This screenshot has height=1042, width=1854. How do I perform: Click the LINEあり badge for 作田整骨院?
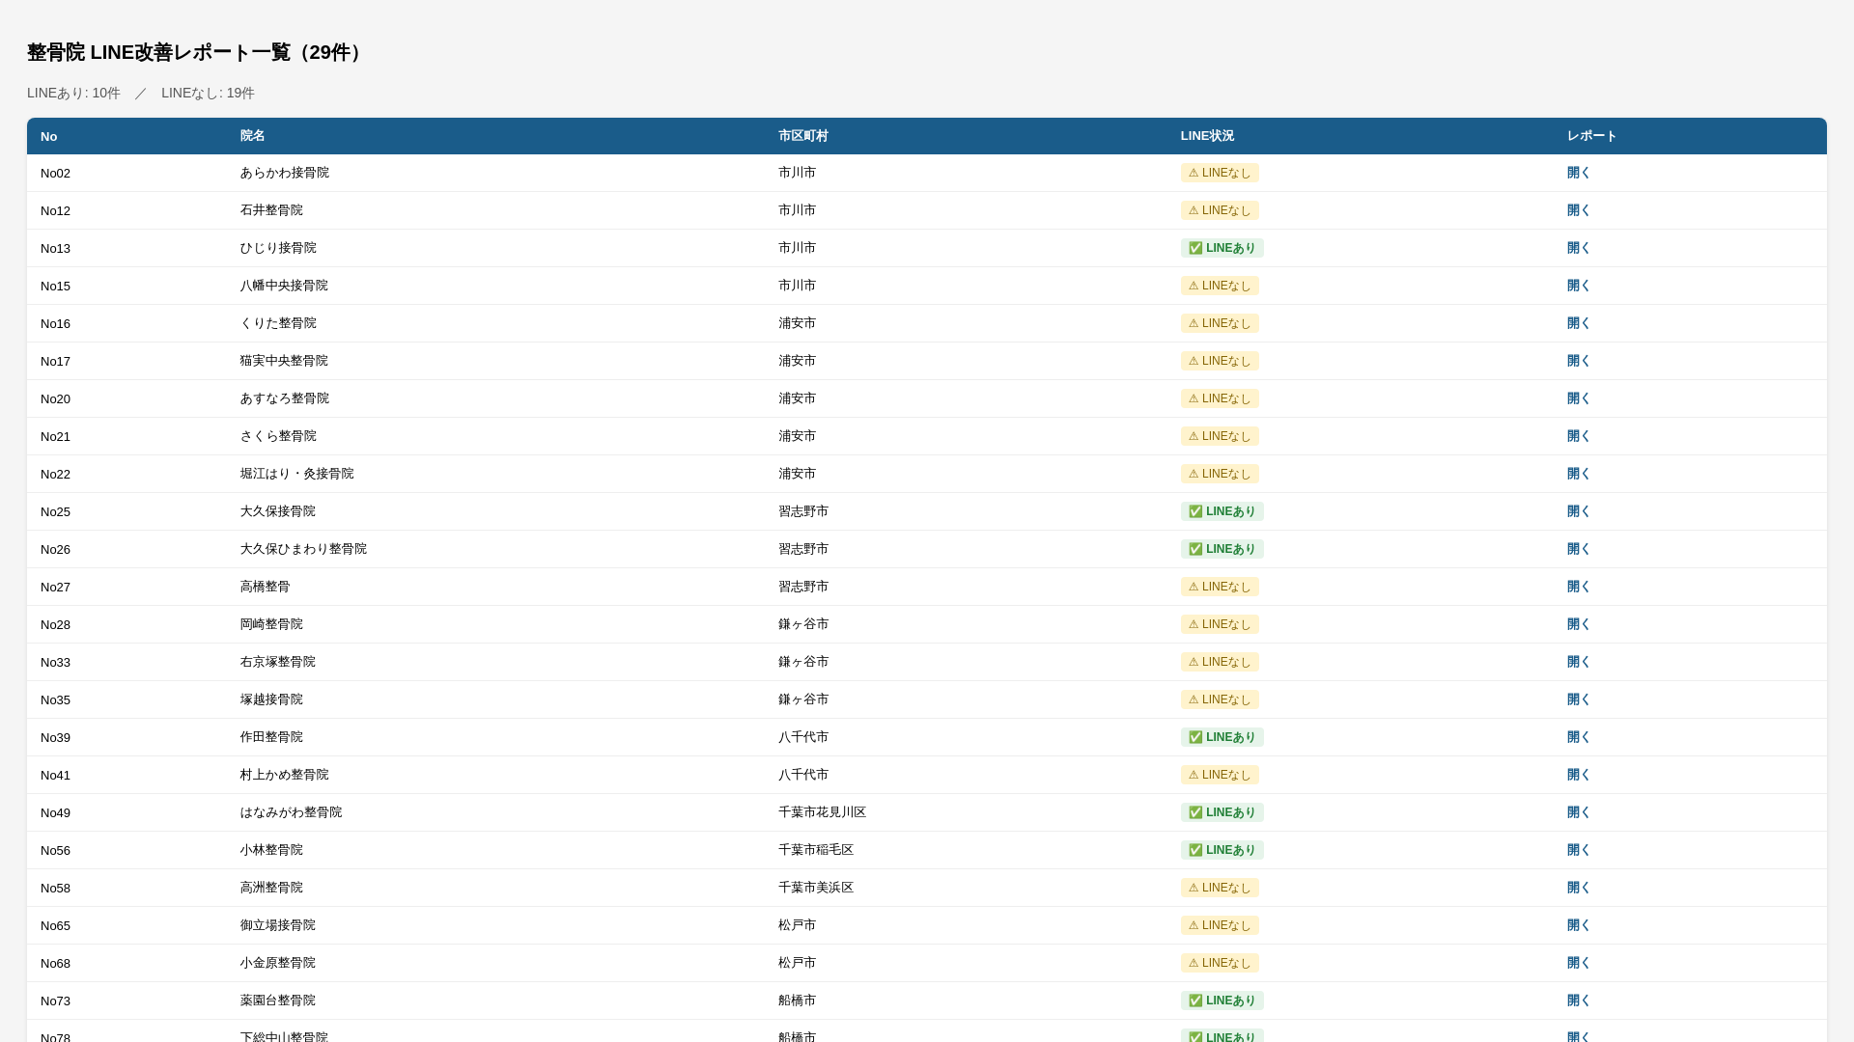pos(1222,737)
